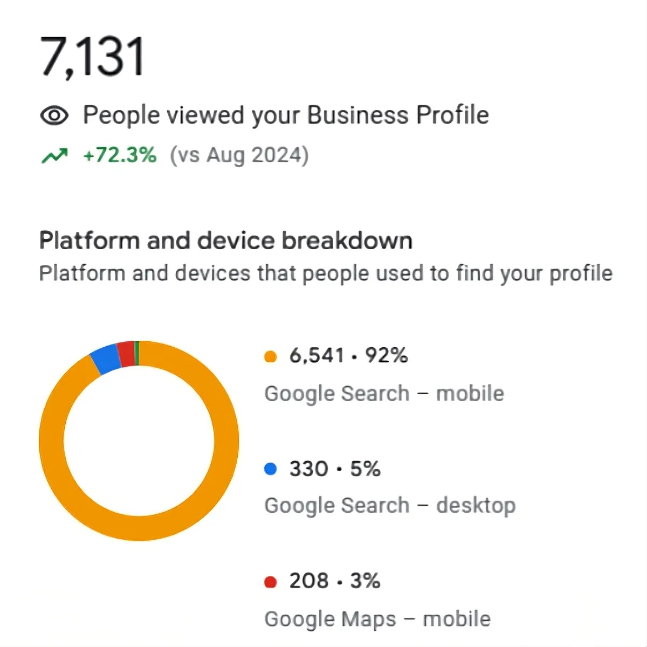
Task: Click the 7,131 total views number
Action: point(93,57)
